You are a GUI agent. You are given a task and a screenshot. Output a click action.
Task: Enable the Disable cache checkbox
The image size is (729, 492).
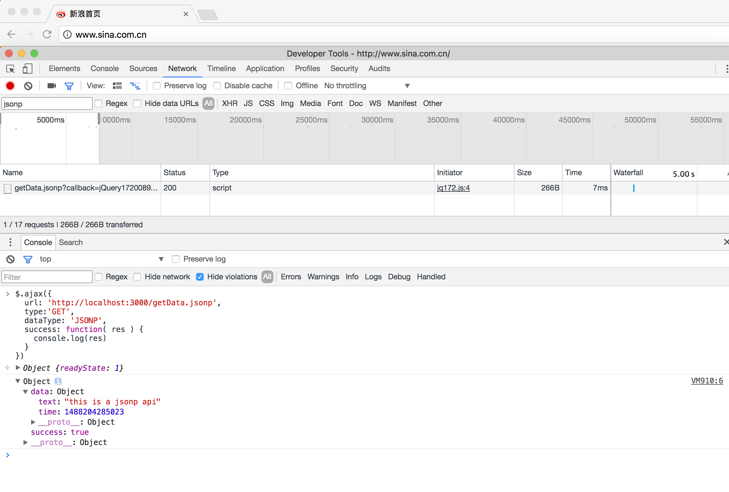217,86
